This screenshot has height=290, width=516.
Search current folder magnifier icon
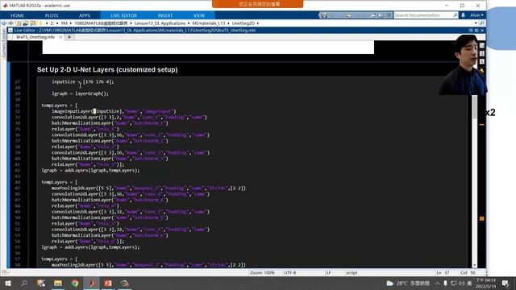(482, 23)
